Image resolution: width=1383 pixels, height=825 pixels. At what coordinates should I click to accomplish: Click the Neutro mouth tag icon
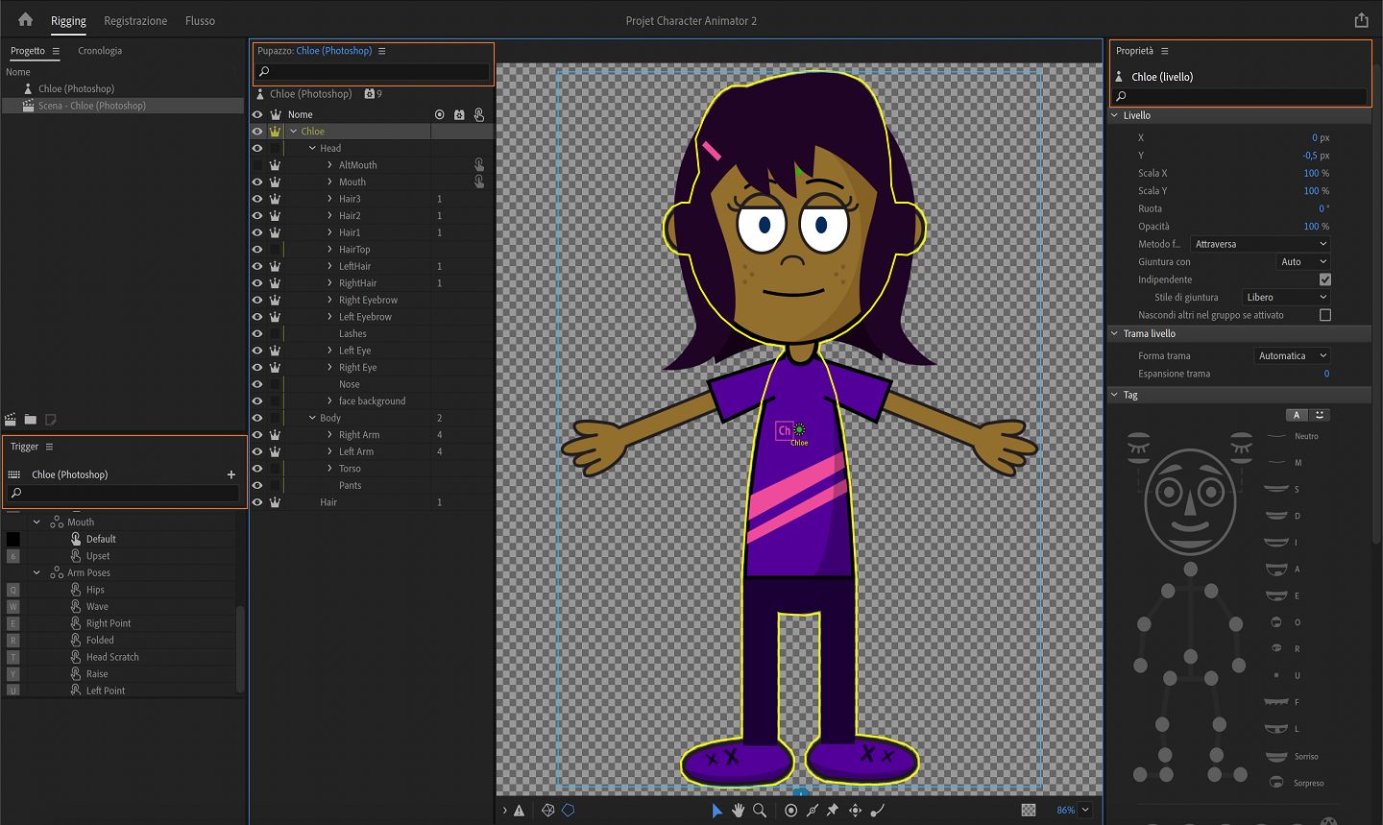pyautogui.click(x=1276, y=436)
